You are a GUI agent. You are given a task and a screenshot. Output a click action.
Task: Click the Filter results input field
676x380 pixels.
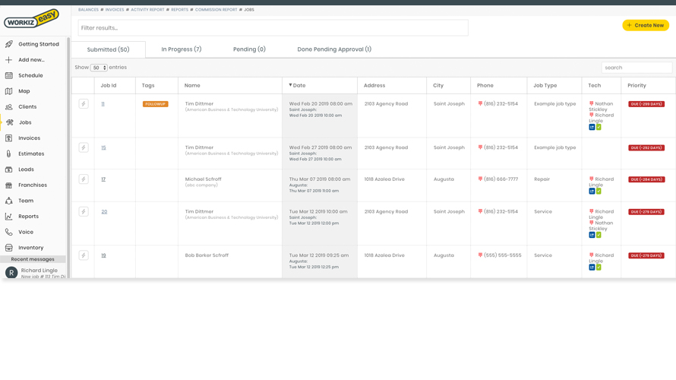point(273,28)
